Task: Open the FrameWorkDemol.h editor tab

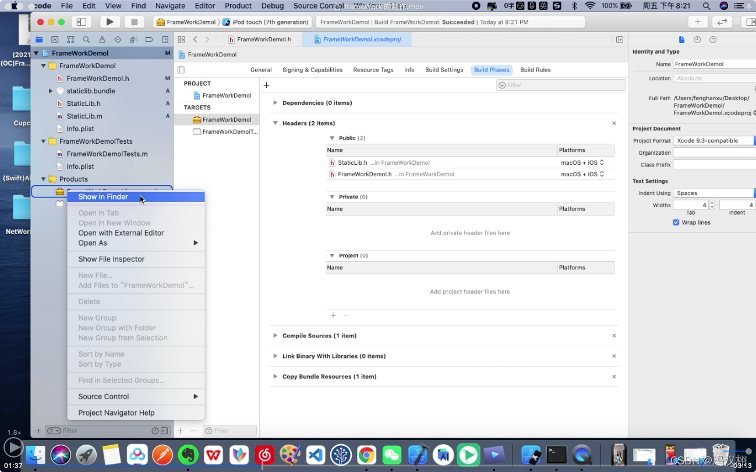Action: click(260, 40)
